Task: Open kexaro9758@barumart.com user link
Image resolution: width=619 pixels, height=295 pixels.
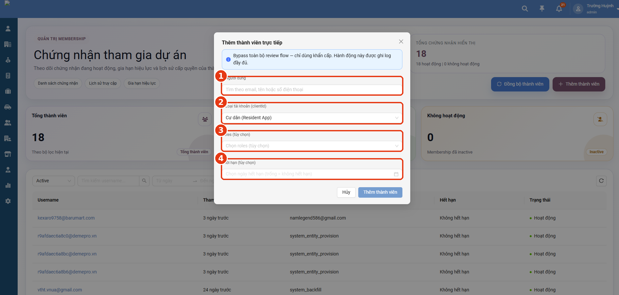Action: coord(66,218)
